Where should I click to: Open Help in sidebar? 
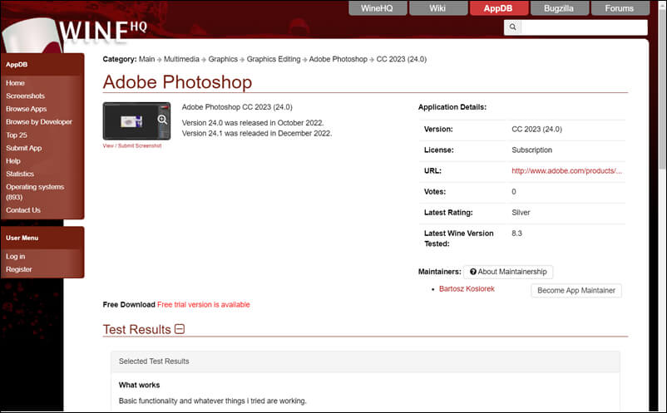click(x=13, y=161)
